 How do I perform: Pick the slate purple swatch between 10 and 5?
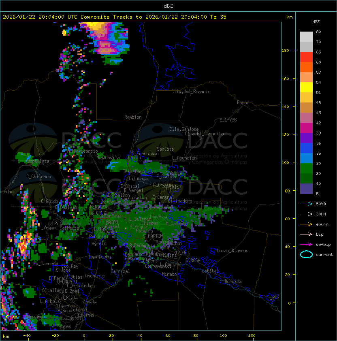coord(306,189)
